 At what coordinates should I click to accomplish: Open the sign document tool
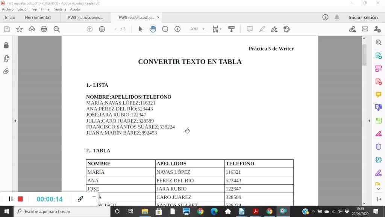pos(274,29)
